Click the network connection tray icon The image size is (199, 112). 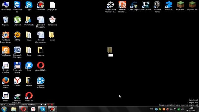(175, 109)
